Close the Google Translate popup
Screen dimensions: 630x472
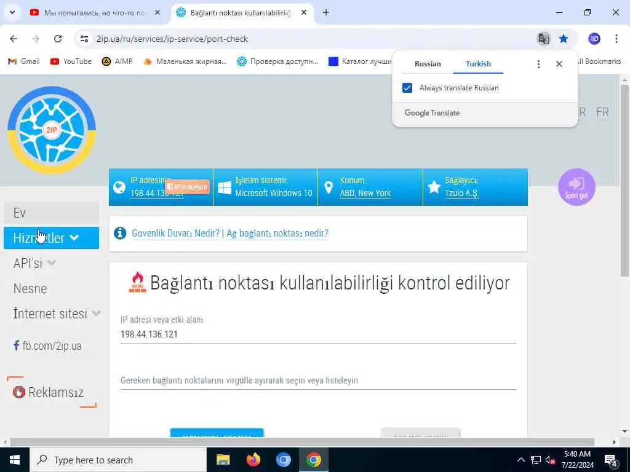(559, 64)
